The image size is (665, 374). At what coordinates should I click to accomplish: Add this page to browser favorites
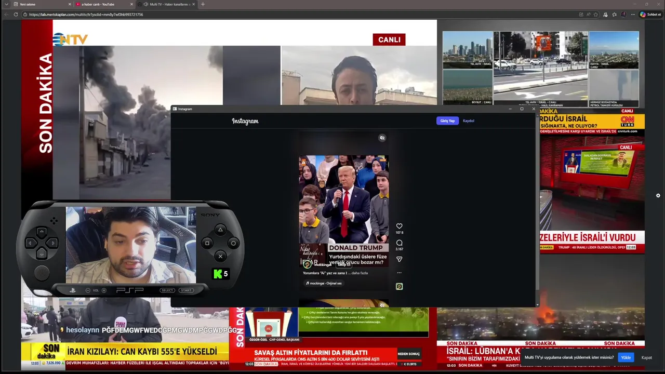point(596,15)
